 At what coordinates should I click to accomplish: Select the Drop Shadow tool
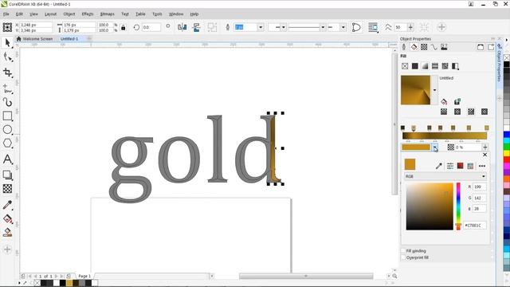click(7, 175)
